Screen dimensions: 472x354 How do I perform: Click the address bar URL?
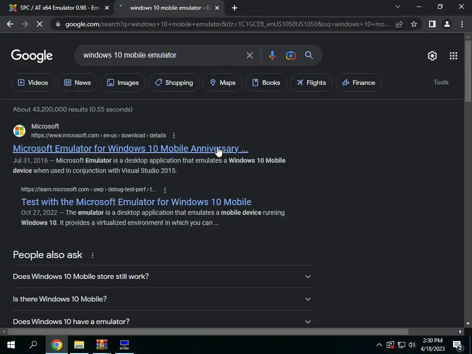pos(227,24)
